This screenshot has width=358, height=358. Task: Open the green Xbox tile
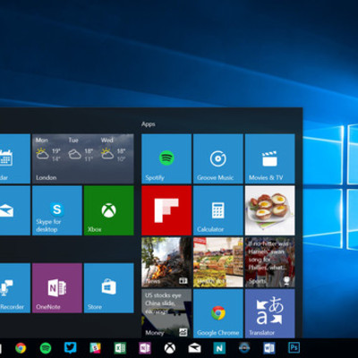(x=109, y=210)
